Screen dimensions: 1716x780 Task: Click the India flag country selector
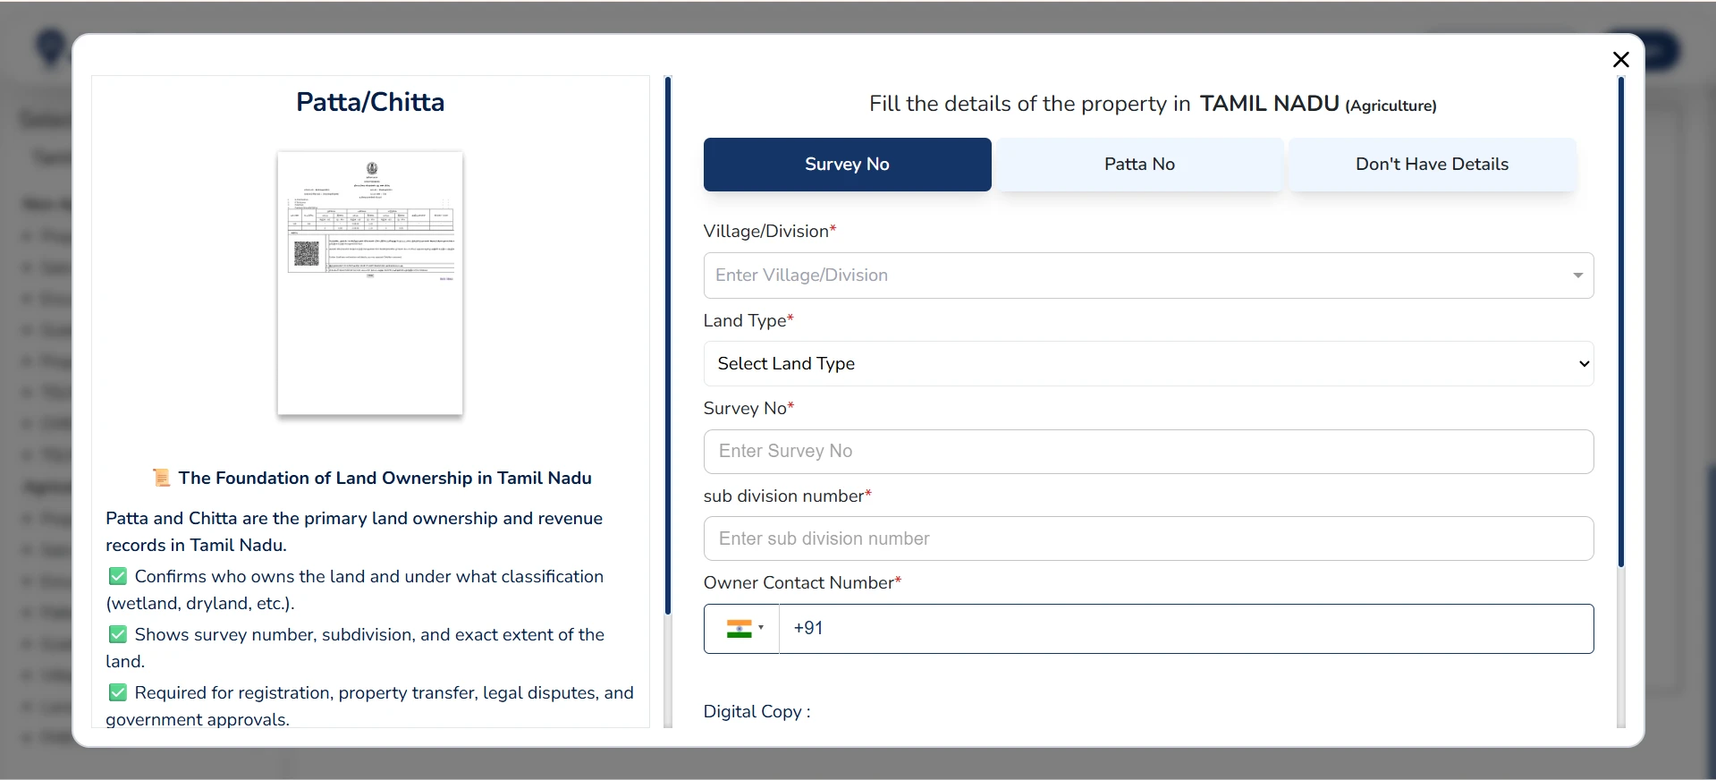click(742, 629)
